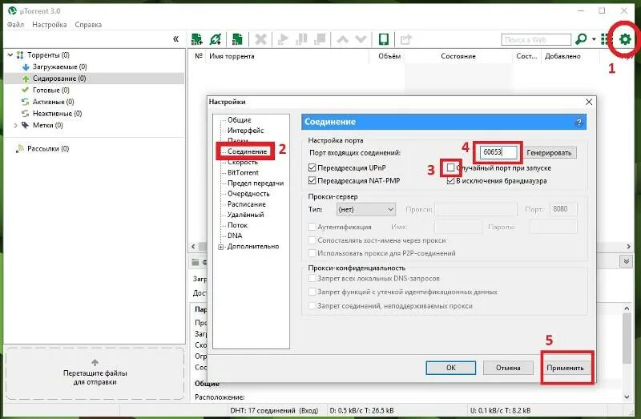Toggle the Переадресация UPnP checkbox
The width and height of the screenshot is (641, 419).
(x=312, y=167)
